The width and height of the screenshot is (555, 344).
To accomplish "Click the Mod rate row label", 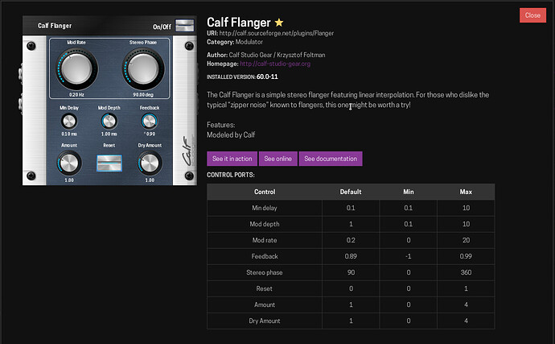I will (x=265, y=240).
